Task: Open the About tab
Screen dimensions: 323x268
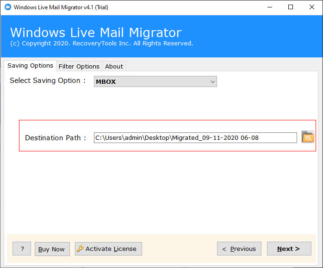Action: pyautogui.click(x=114, y=66)
